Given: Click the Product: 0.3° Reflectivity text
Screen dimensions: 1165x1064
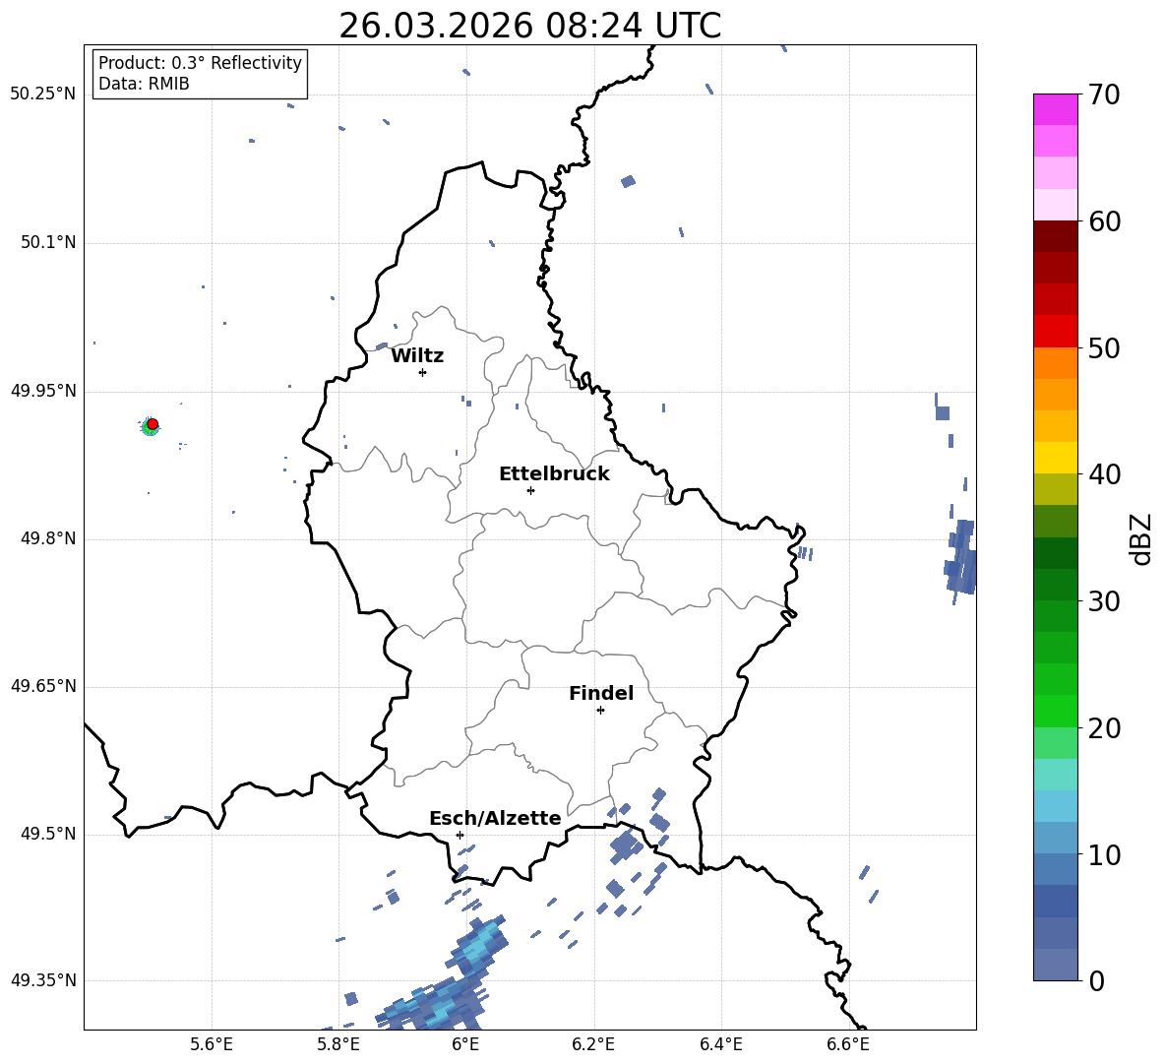Looking at the screenshot, I should tap(200, 62).
